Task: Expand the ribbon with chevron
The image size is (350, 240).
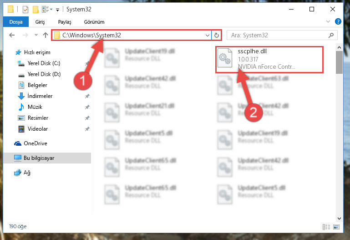Action: pos(328,22)
